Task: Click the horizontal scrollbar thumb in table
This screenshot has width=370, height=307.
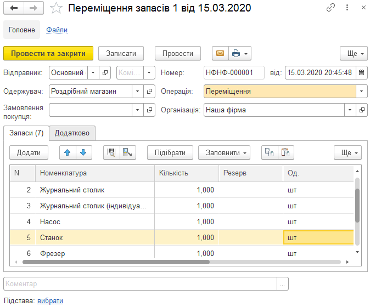Action: click(116, 262)
